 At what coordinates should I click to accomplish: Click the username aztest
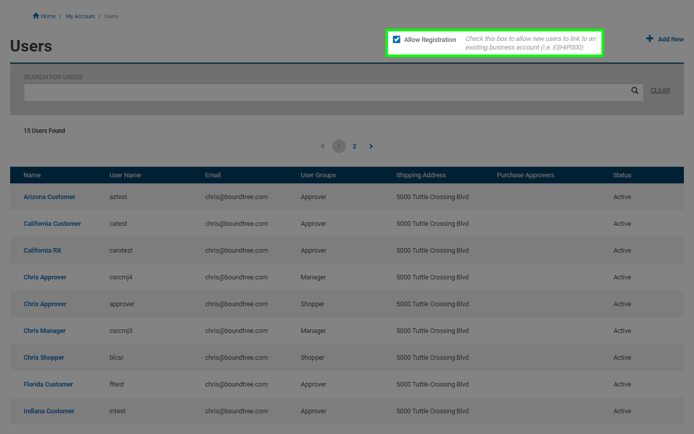point(118,197)
